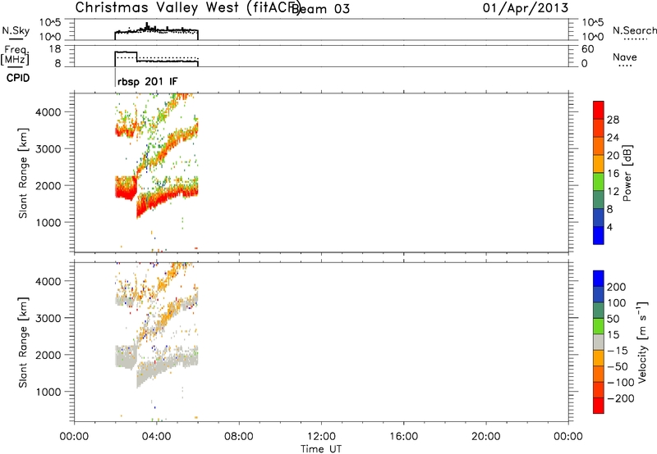This screenshot has width=657, height=454.
Task: Click the power panel 'Slant Range [km]' label
Action: tap(23, 173)
